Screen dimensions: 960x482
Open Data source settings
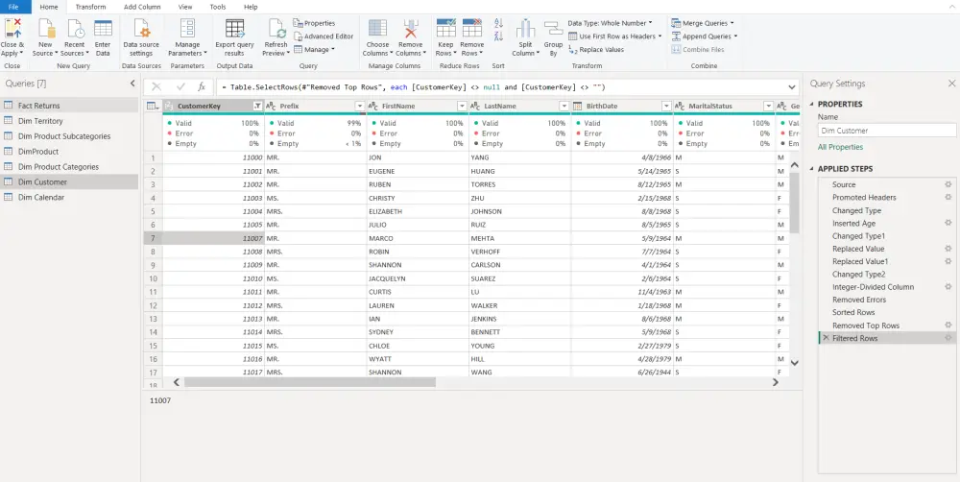coord(141,28)
